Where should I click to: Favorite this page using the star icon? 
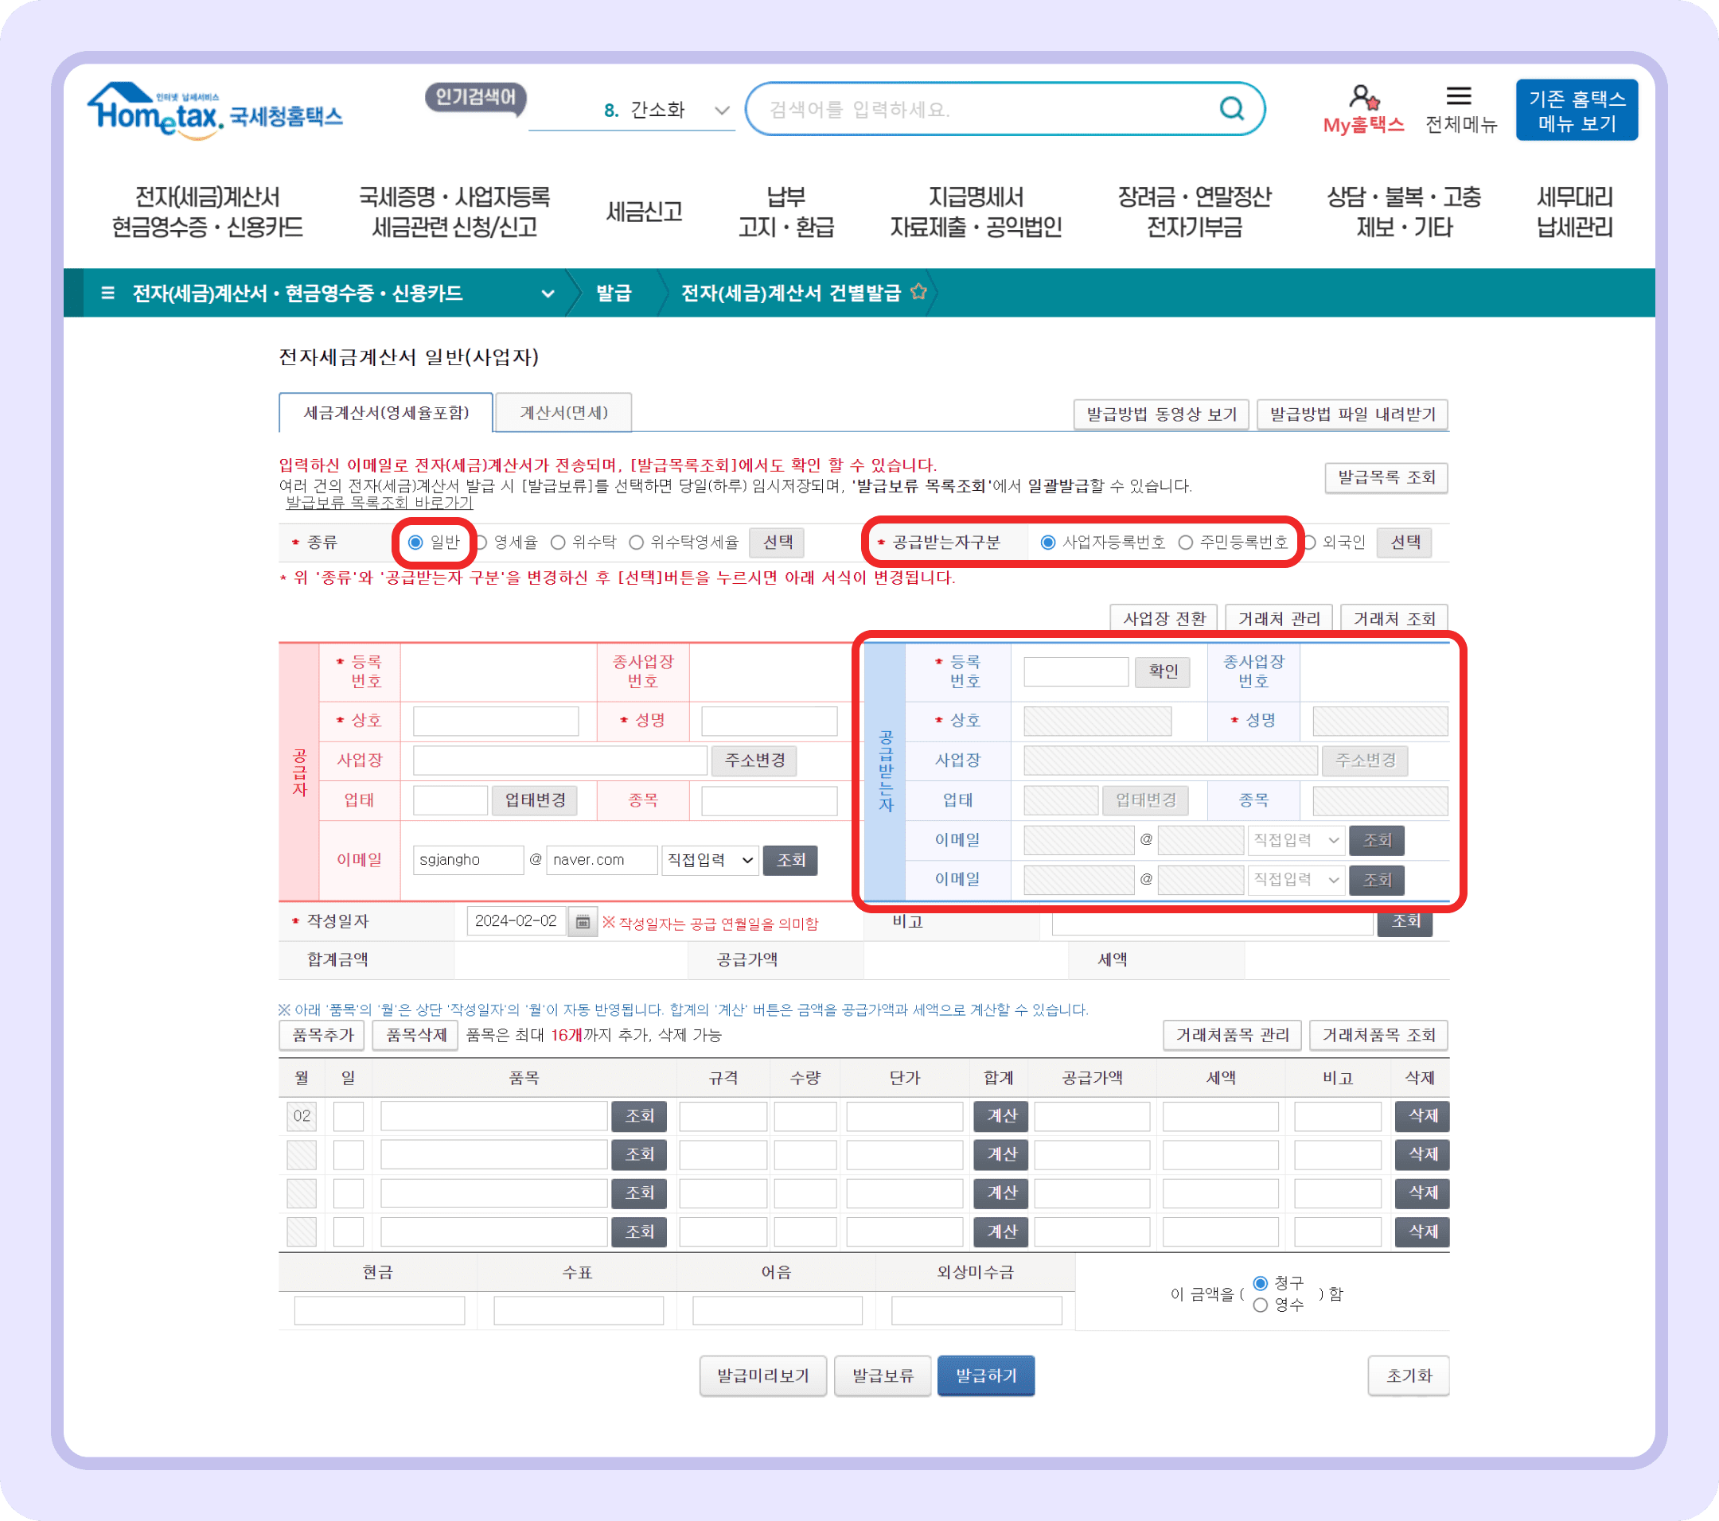tap(919, 294)
